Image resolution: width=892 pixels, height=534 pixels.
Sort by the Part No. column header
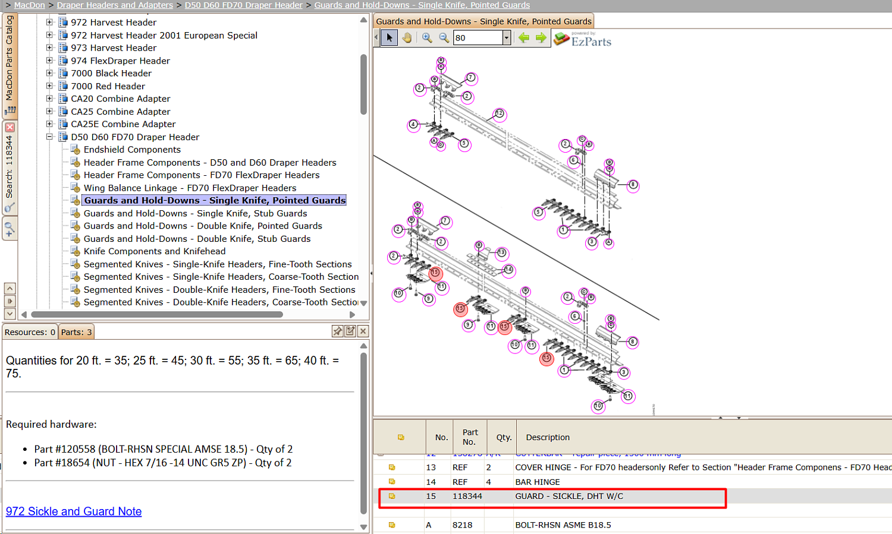click(x=470, y=437)
